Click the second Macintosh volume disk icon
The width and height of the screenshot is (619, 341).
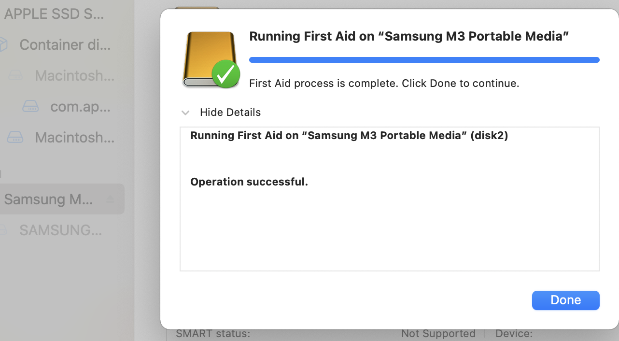[x=15, y=138]
